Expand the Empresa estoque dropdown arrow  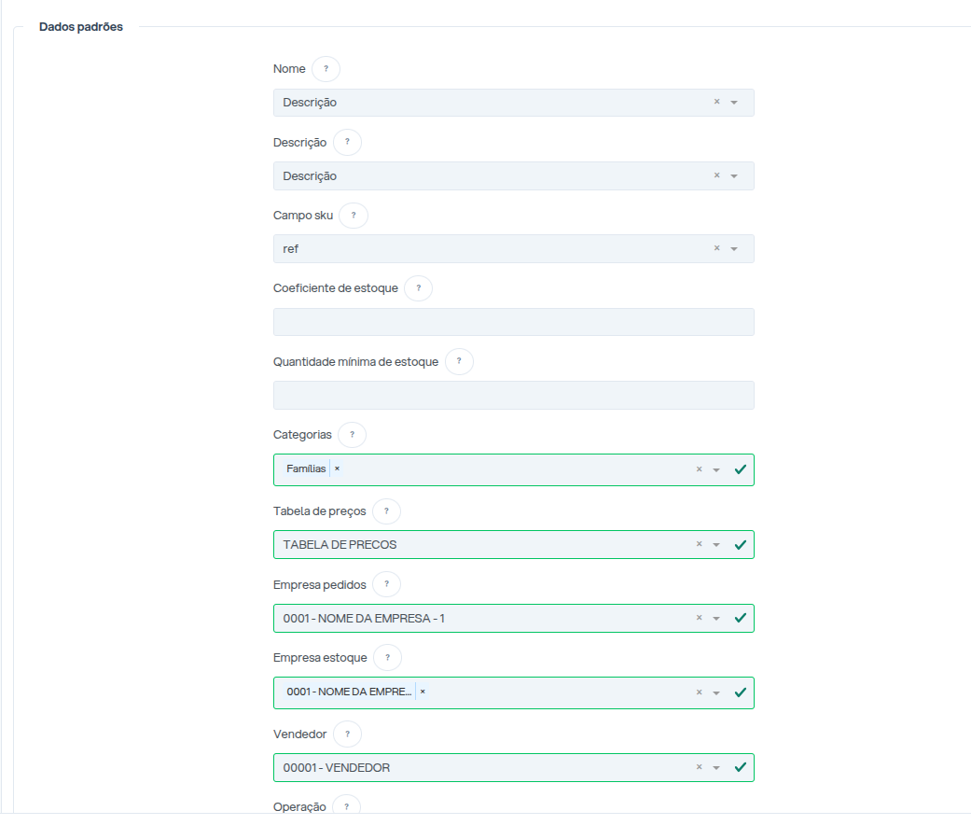coord(716,692)
